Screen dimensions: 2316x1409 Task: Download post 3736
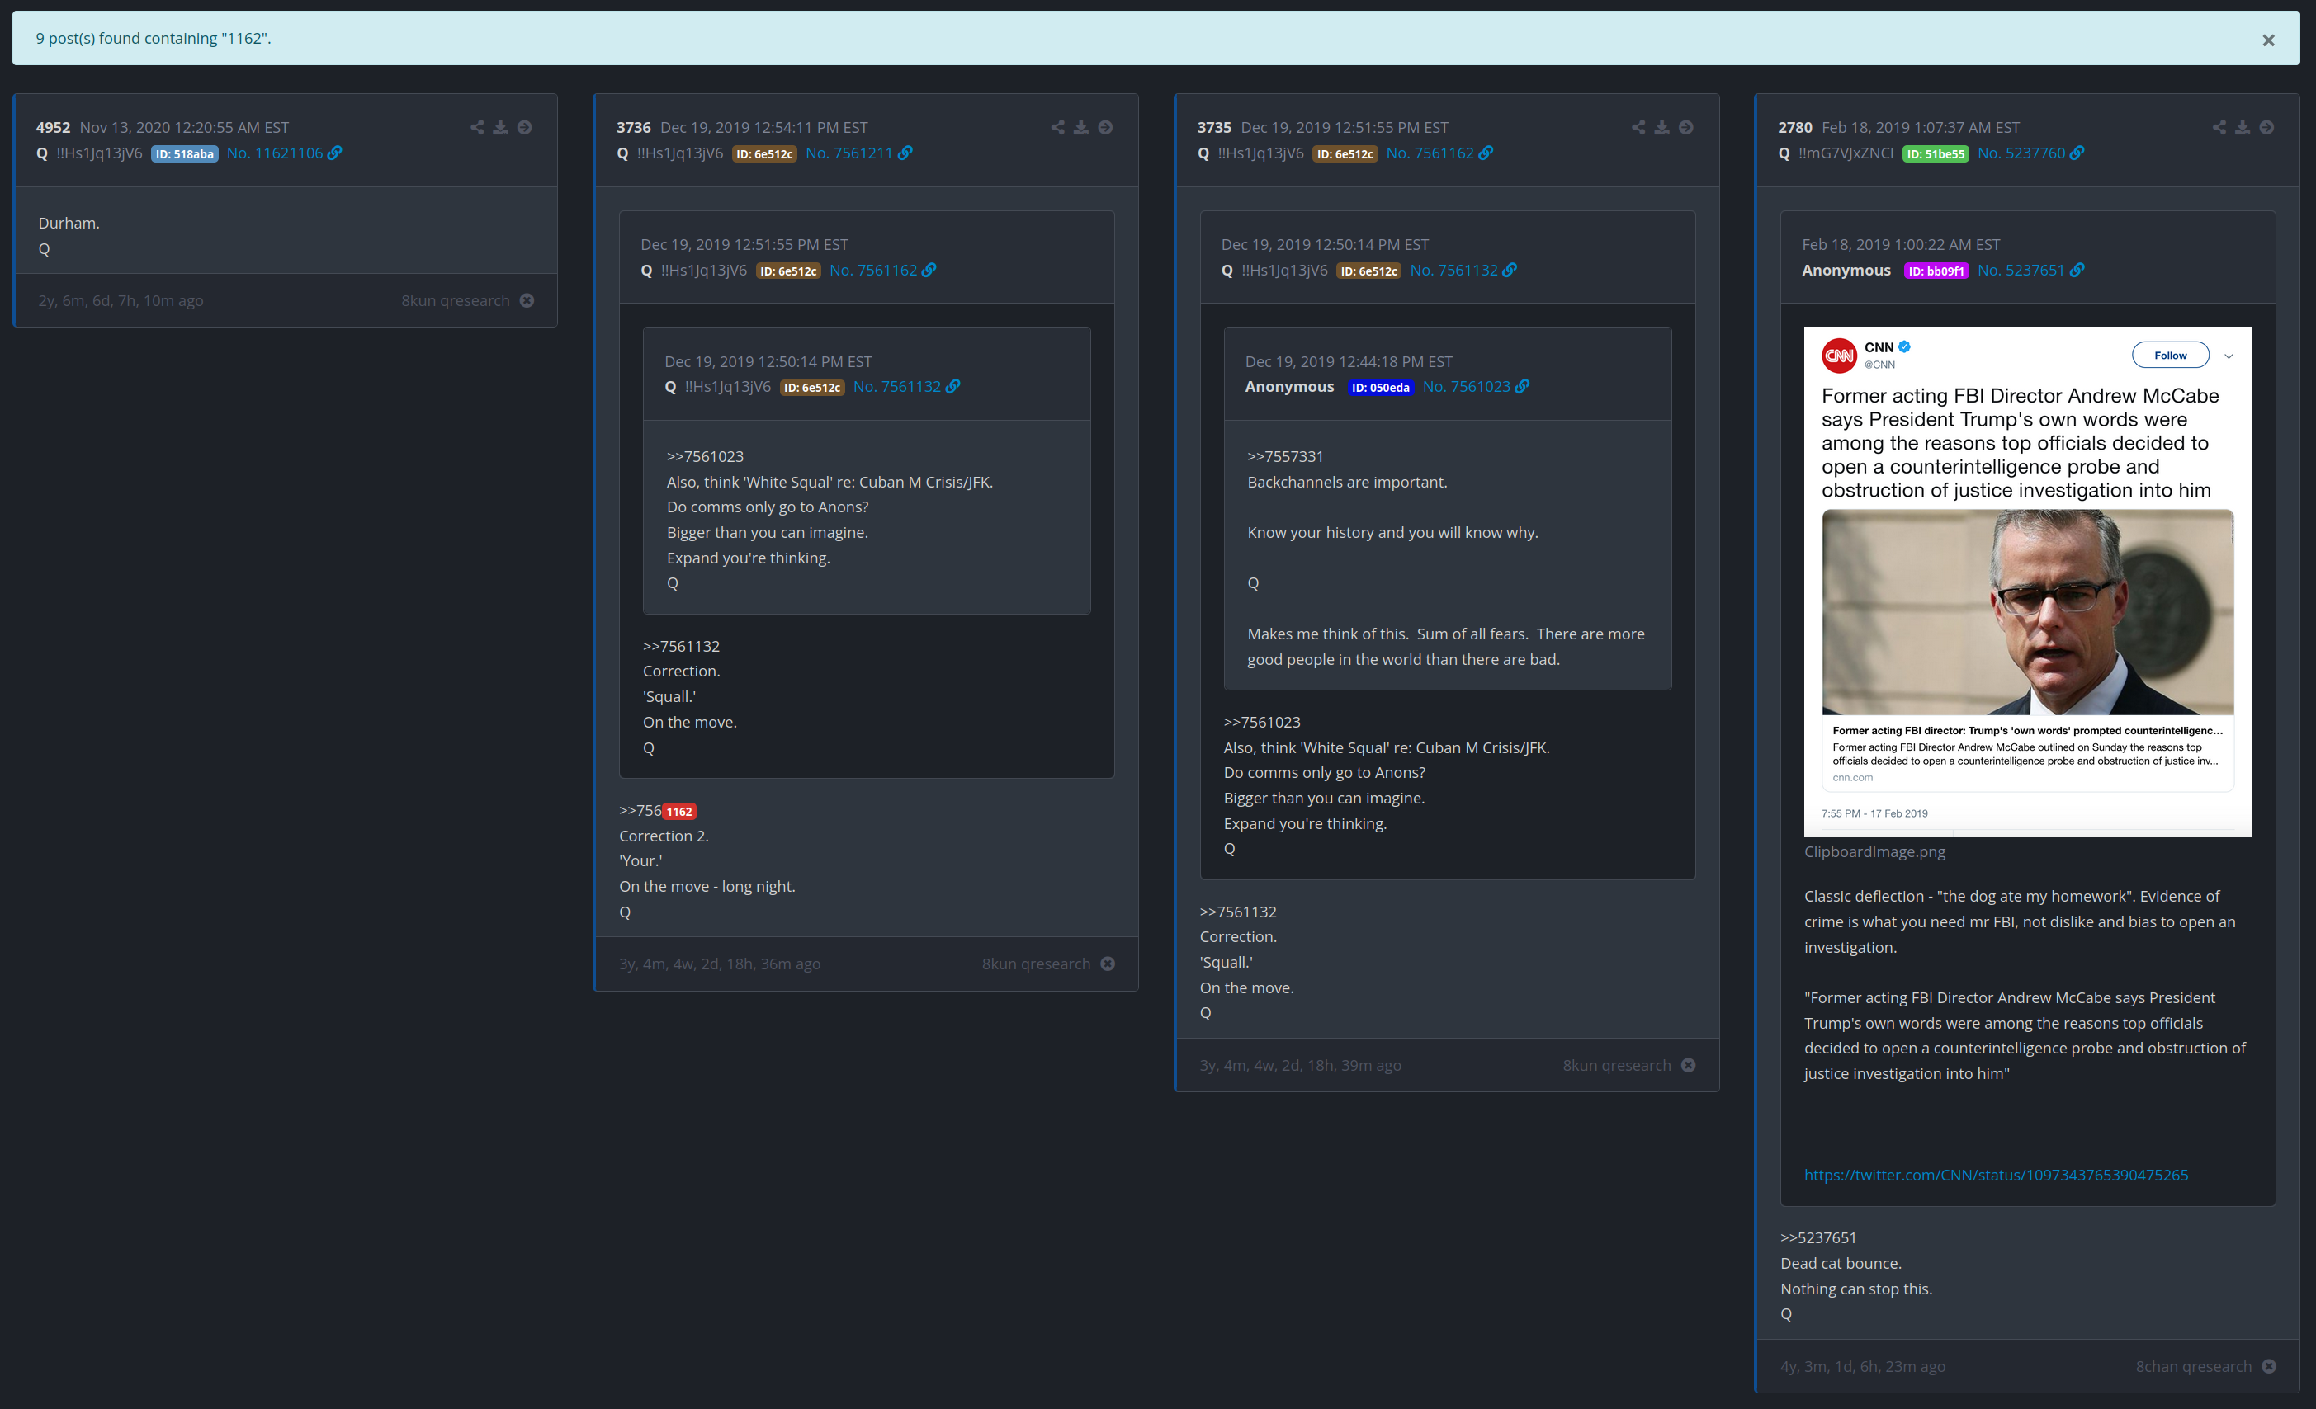(x=1082, y=127)
